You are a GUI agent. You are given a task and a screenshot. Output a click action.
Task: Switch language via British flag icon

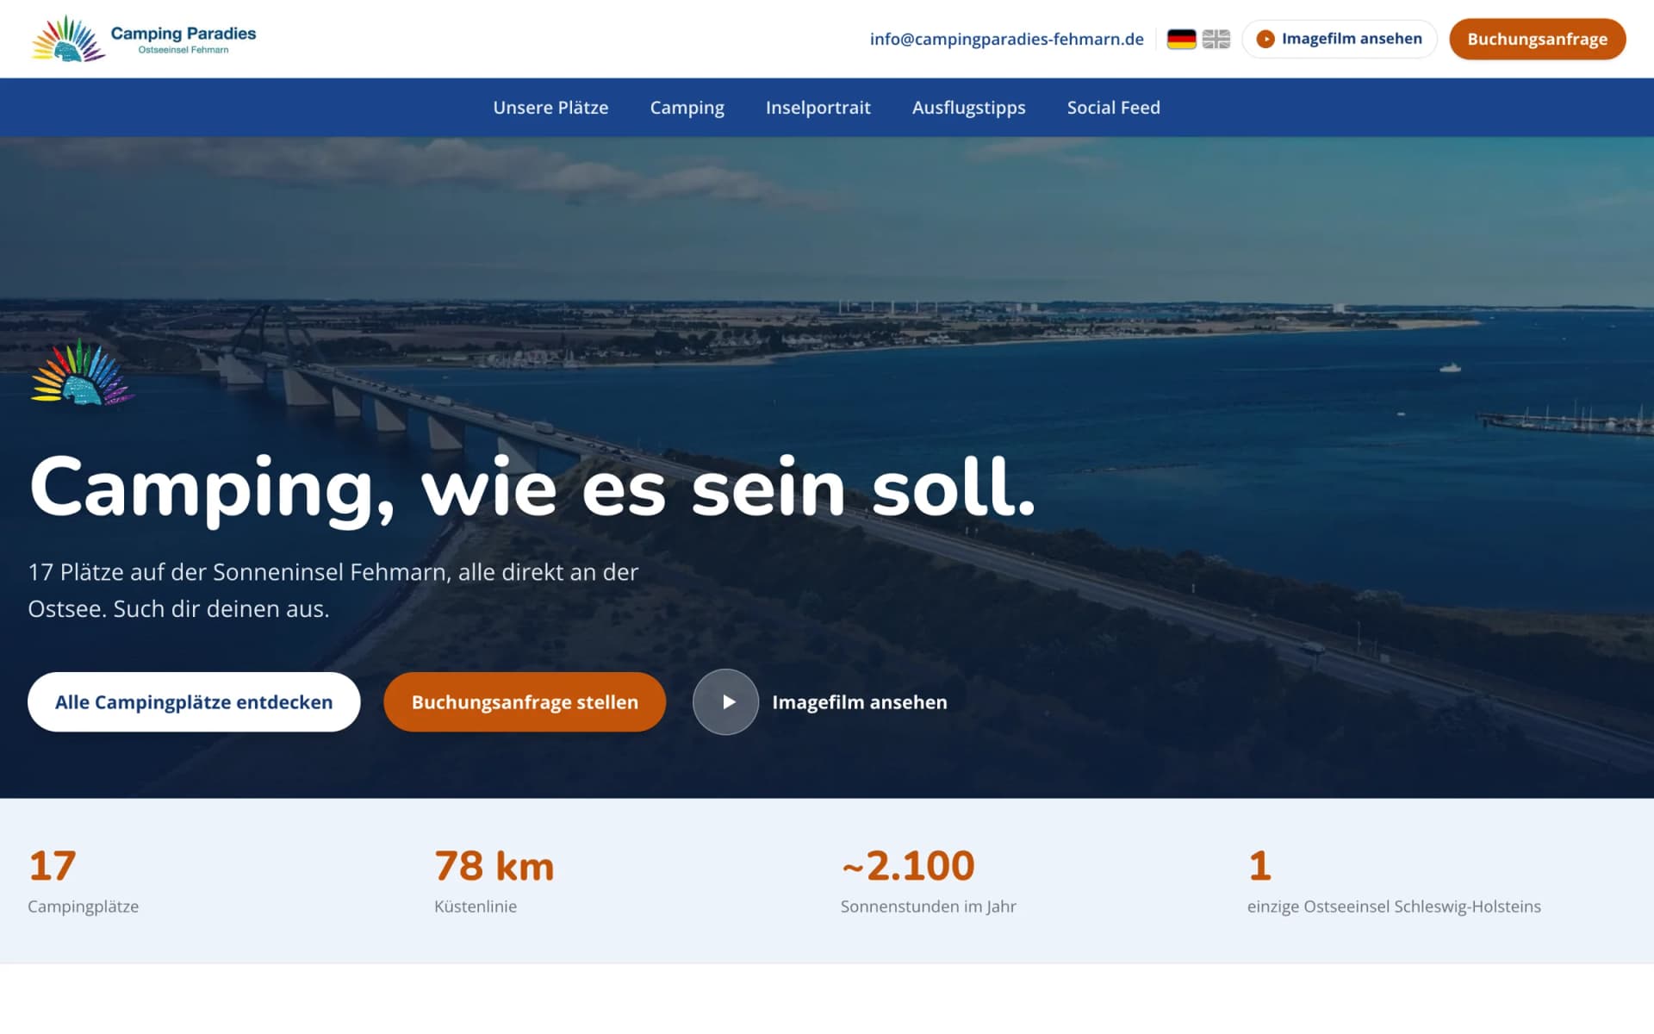pos(1216,39)
